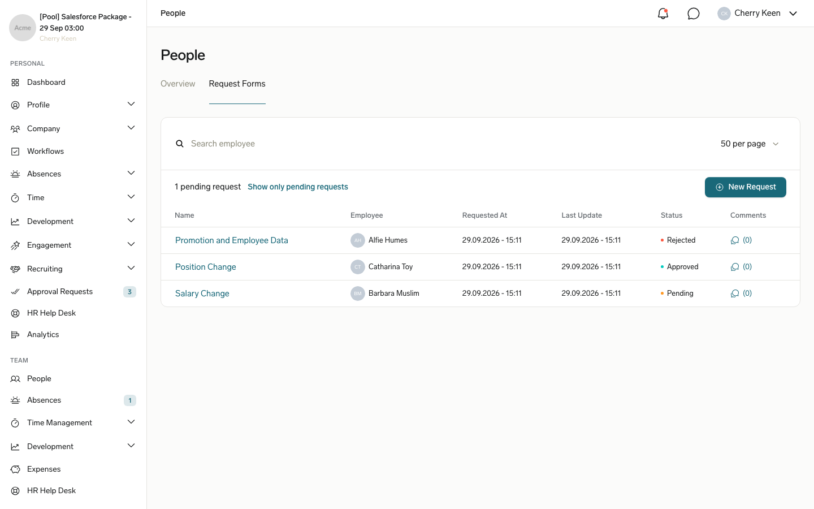Open the notifications bell icon
This screenshot has height=509, width=814.
click(663, 14)
